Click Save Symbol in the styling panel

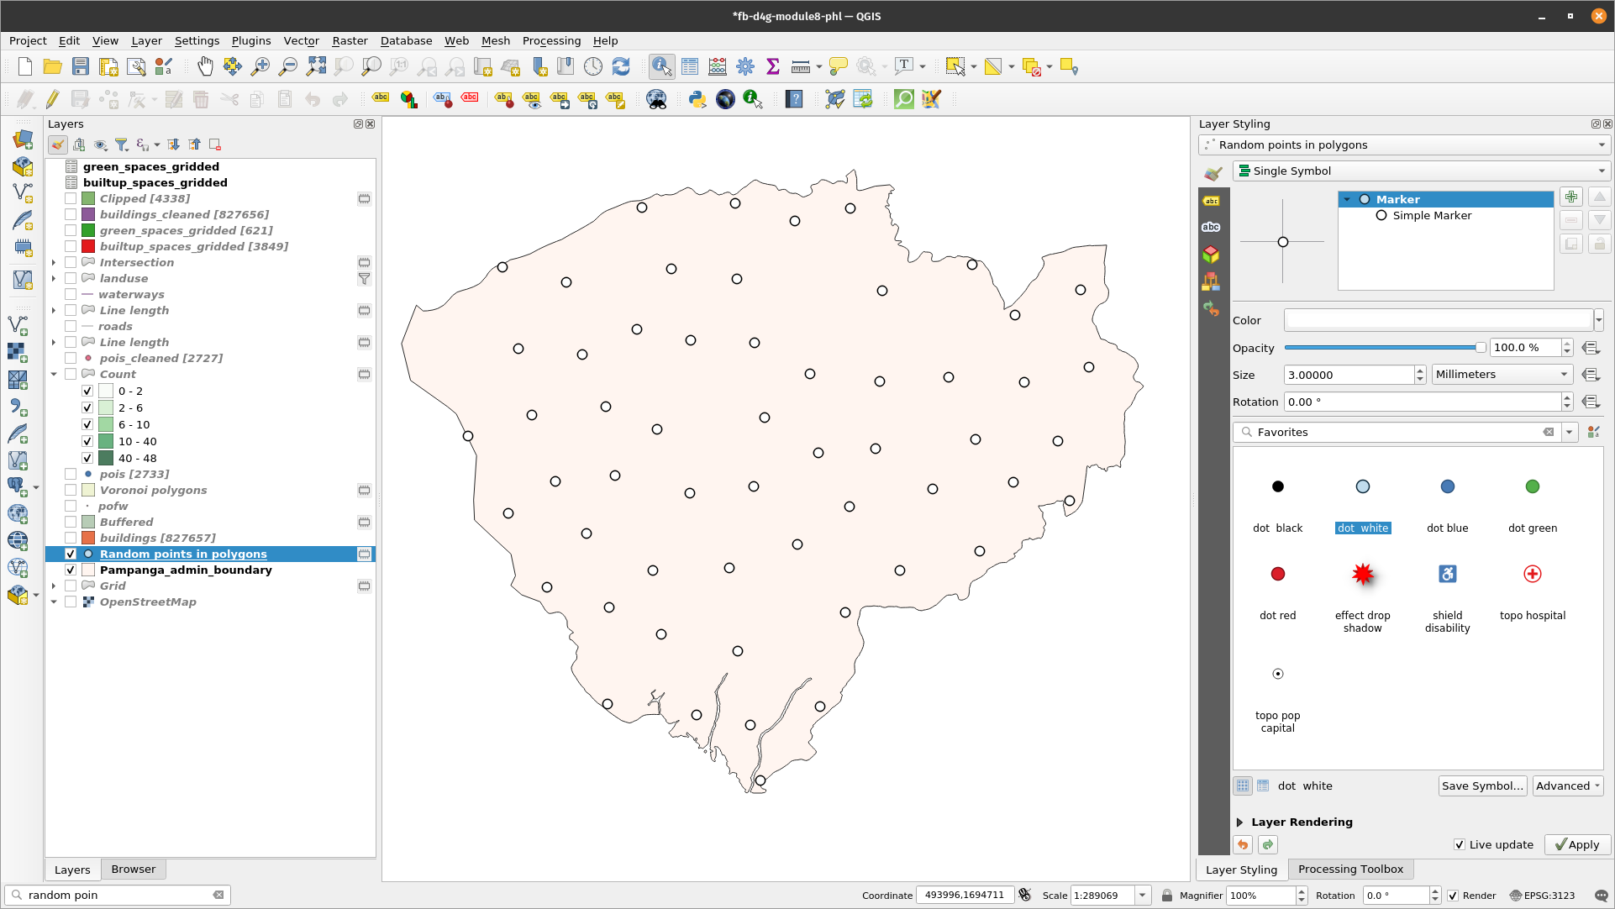click(x=1481, y=786)
